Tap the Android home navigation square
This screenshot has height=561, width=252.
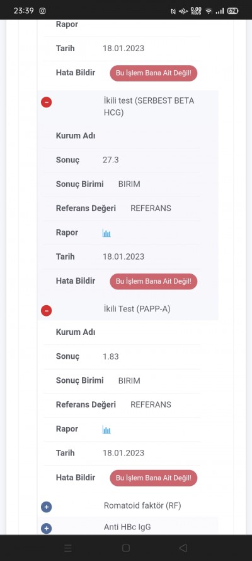(125, 548)
